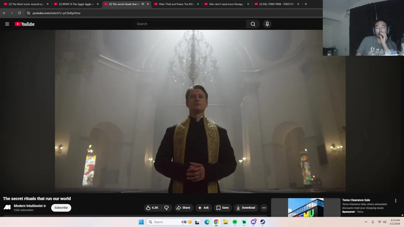Image resolution: width=404 pixels, height=227 pixels.
Task: Close the KILL TONY tab
Action: point(298,4)
